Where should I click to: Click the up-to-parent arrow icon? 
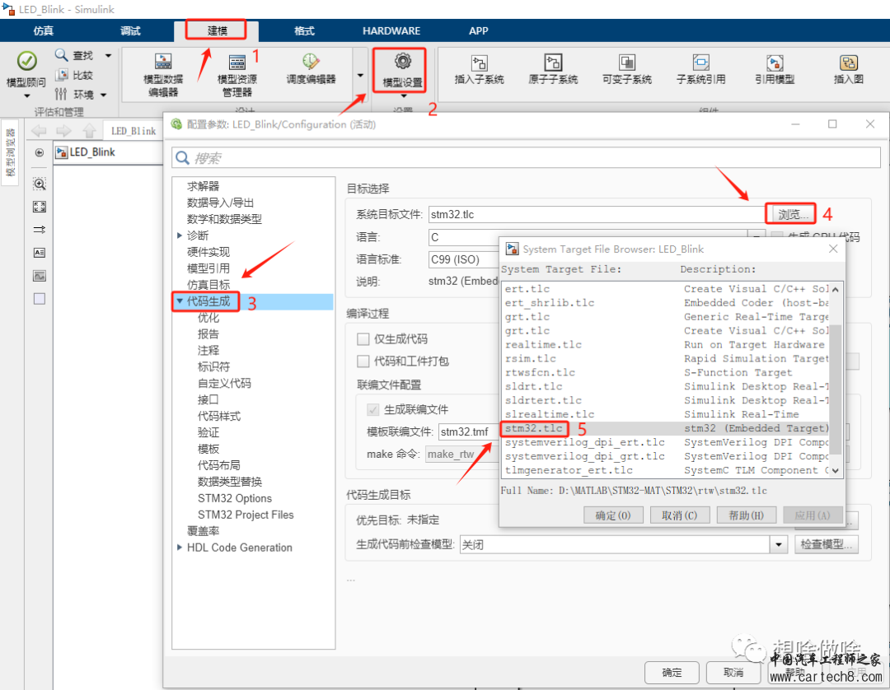pos(89,131)
